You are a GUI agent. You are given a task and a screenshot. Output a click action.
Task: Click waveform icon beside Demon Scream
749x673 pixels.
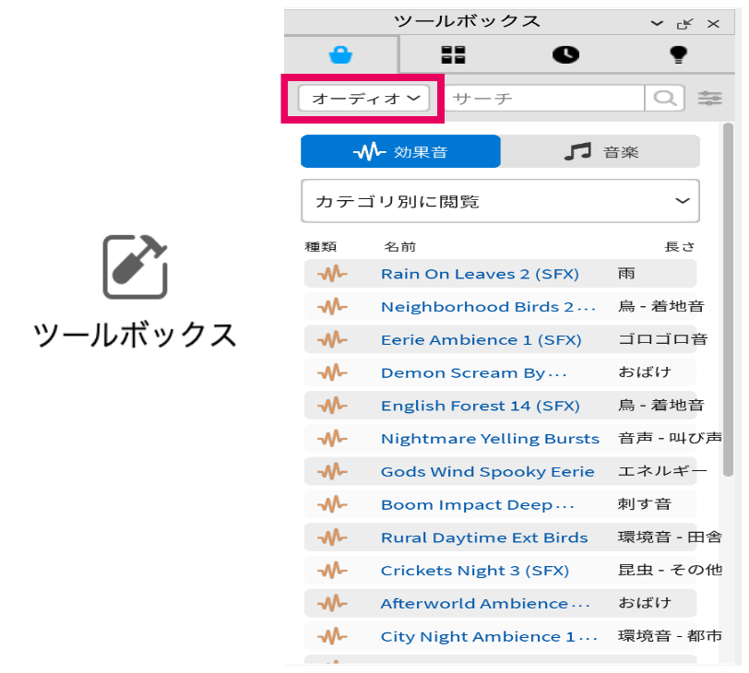tap(332, 372)
